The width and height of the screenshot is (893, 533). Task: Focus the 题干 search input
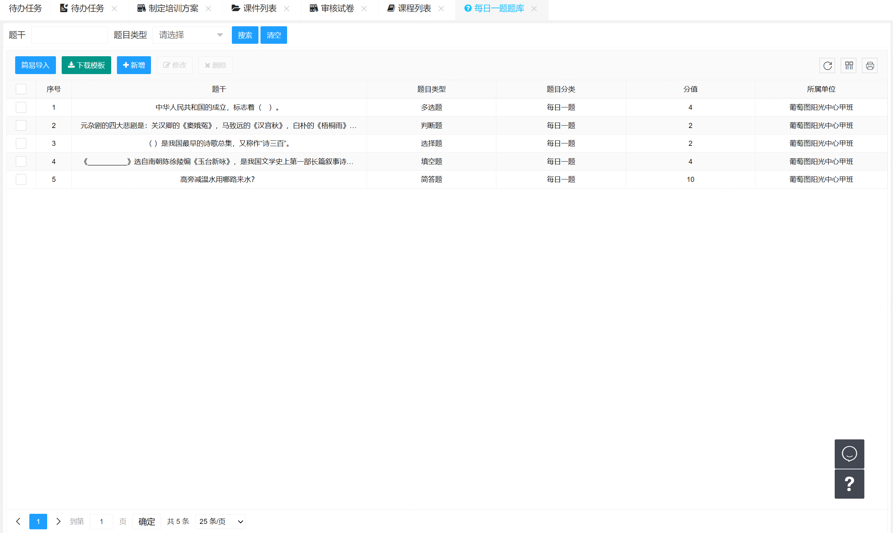[69, 35]
